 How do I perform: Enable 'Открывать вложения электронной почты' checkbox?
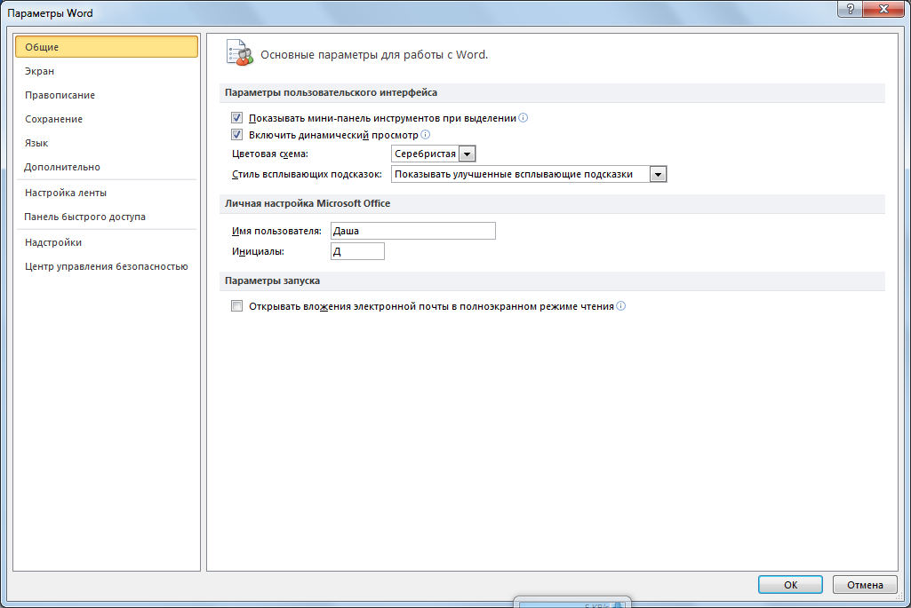[236, 305]
